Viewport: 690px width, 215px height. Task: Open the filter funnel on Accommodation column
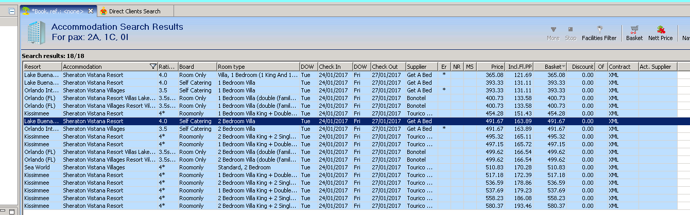point(153,67)
